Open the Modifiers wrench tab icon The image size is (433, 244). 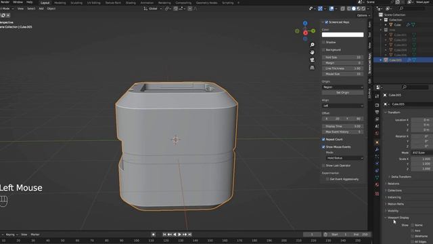[x=377, y=149]
